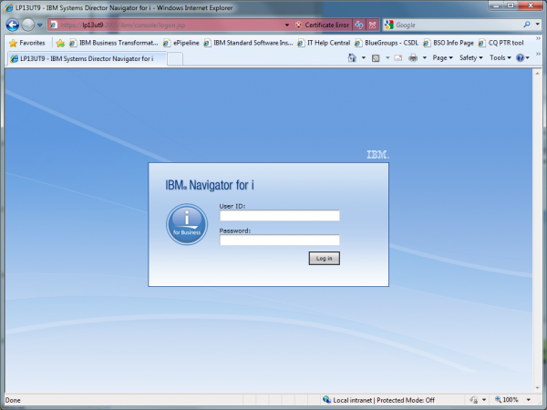The image size is (547, 410).
Task: Click the RSS Feeds icon
Action: (376, 58)
